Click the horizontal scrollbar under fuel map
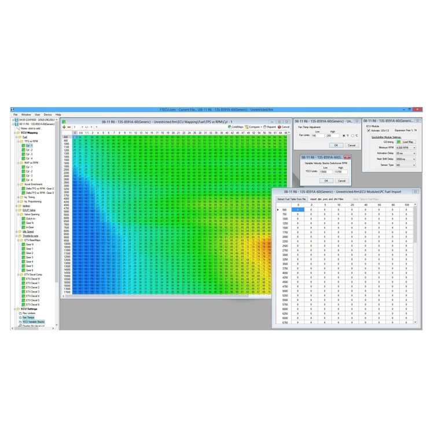The image size is (434, 434). pyautogui.click(x=166, y=296)
